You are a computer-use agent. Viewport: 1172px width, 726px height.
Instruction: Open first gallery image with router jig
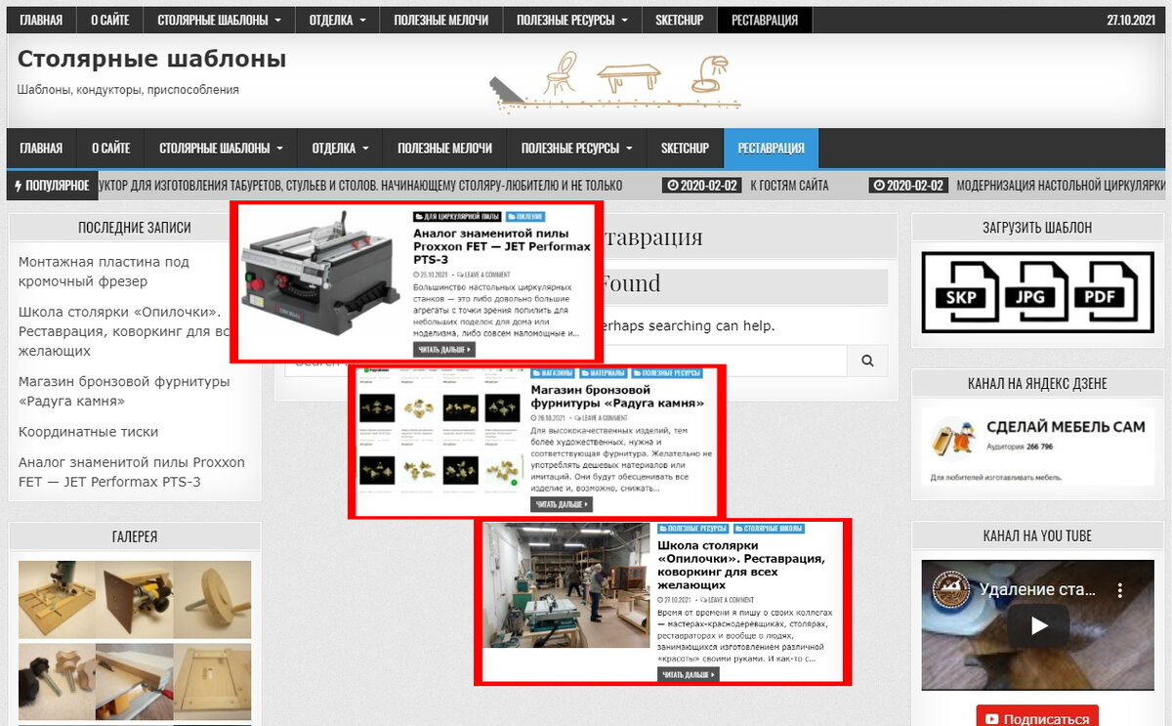pos(58,599)
